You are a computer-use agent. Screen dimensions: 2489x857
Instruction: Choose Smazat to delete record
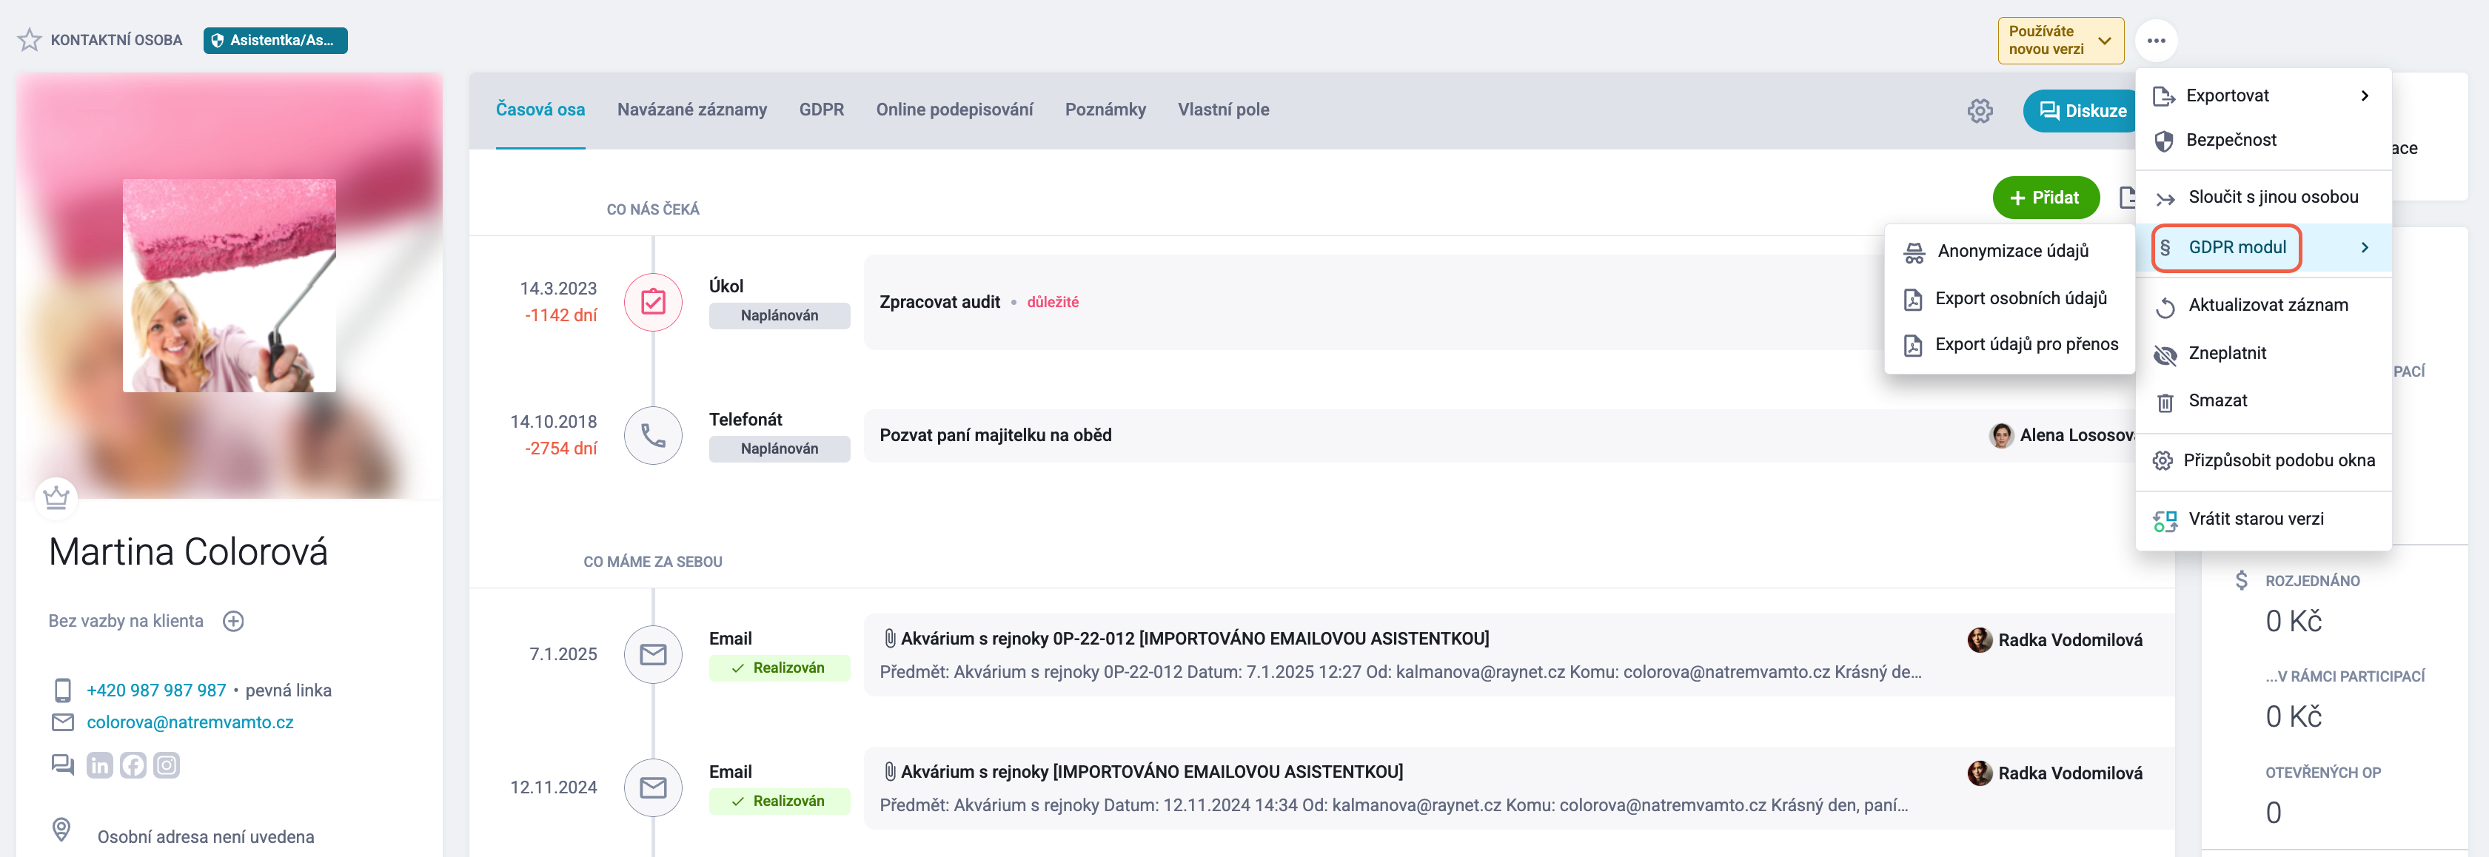2263,401
